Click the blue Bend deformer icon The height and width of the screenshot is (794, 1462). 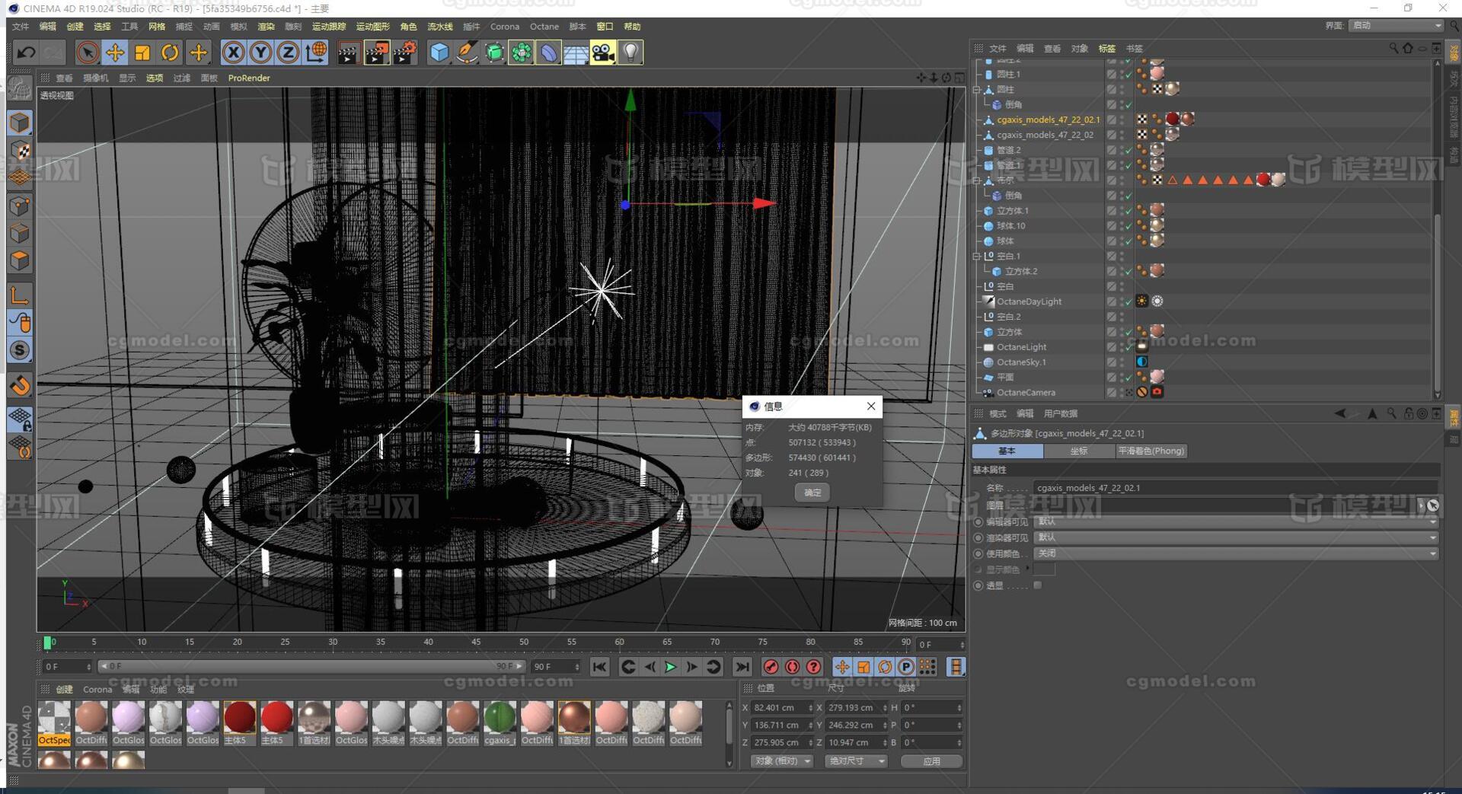[549, 53]
